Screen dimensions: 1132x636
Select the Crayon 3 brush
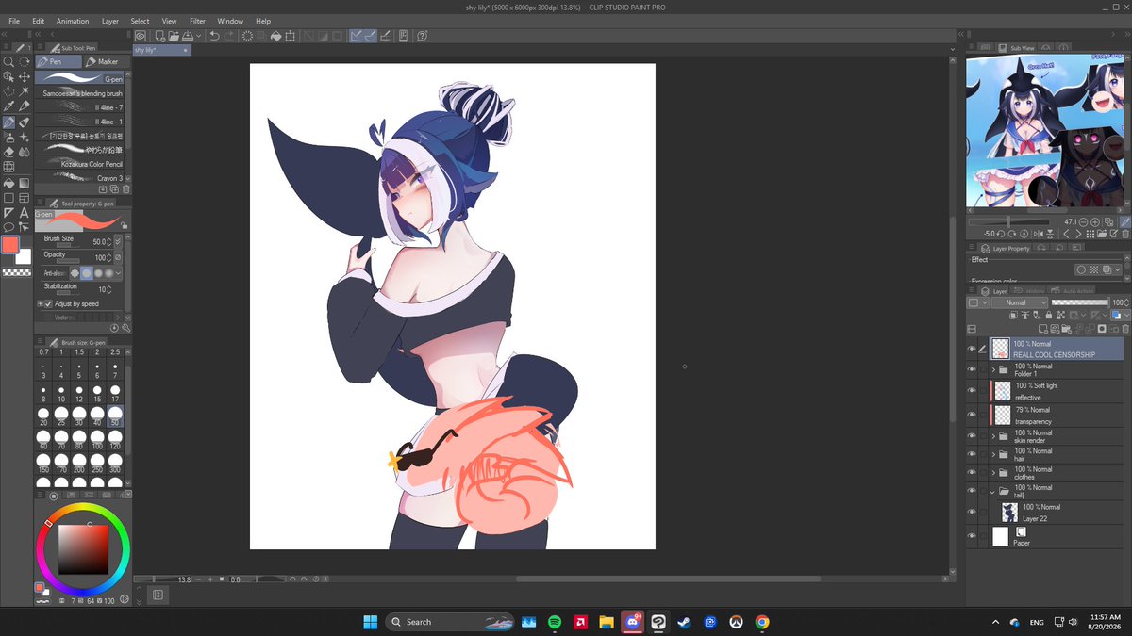click(81, 178)
